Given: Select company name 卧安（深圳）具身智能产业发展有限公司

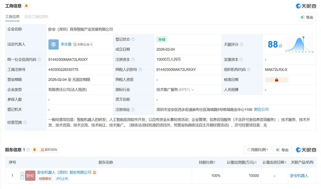Looking at the screenshot, I should coord(80,30).
